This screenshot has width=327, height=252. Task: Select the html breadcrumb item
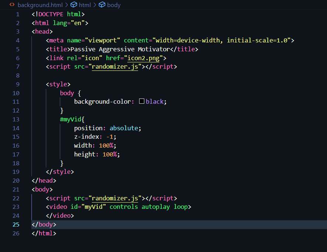pyautogui.click(x=85, y=5)
